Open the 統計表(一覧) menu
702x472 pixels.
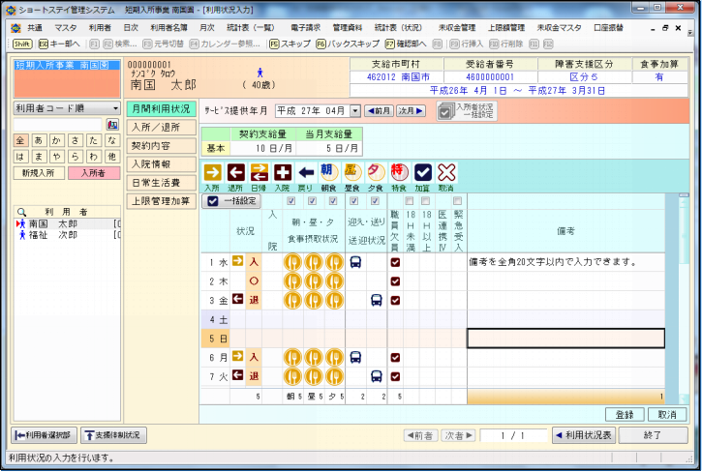pyautogui.click(x=250, y=28)
